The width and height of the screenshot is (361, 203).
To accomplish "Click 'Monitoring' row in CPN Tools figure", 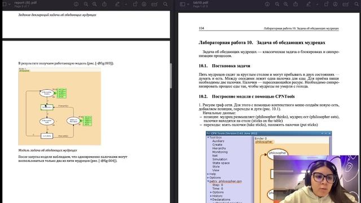I will [x=220, y=152].
